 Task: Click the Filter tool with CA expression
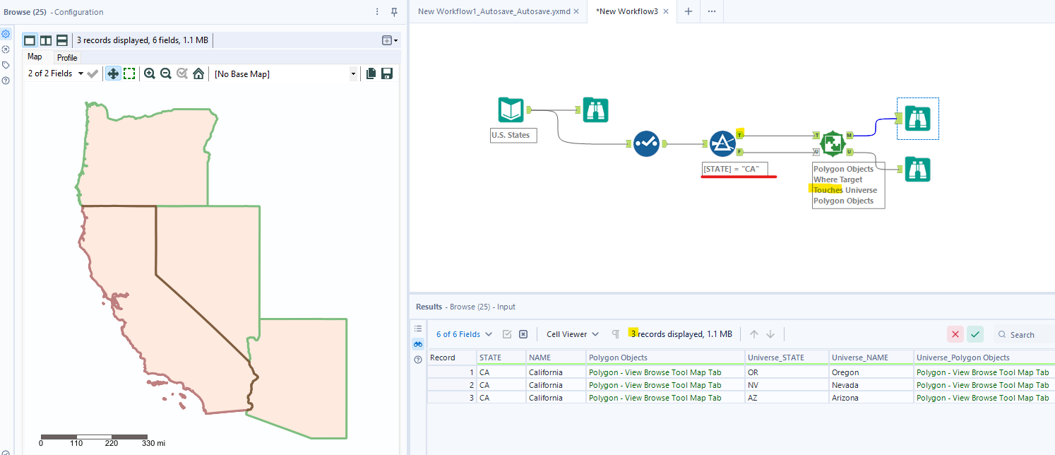[x=722, y=143]
